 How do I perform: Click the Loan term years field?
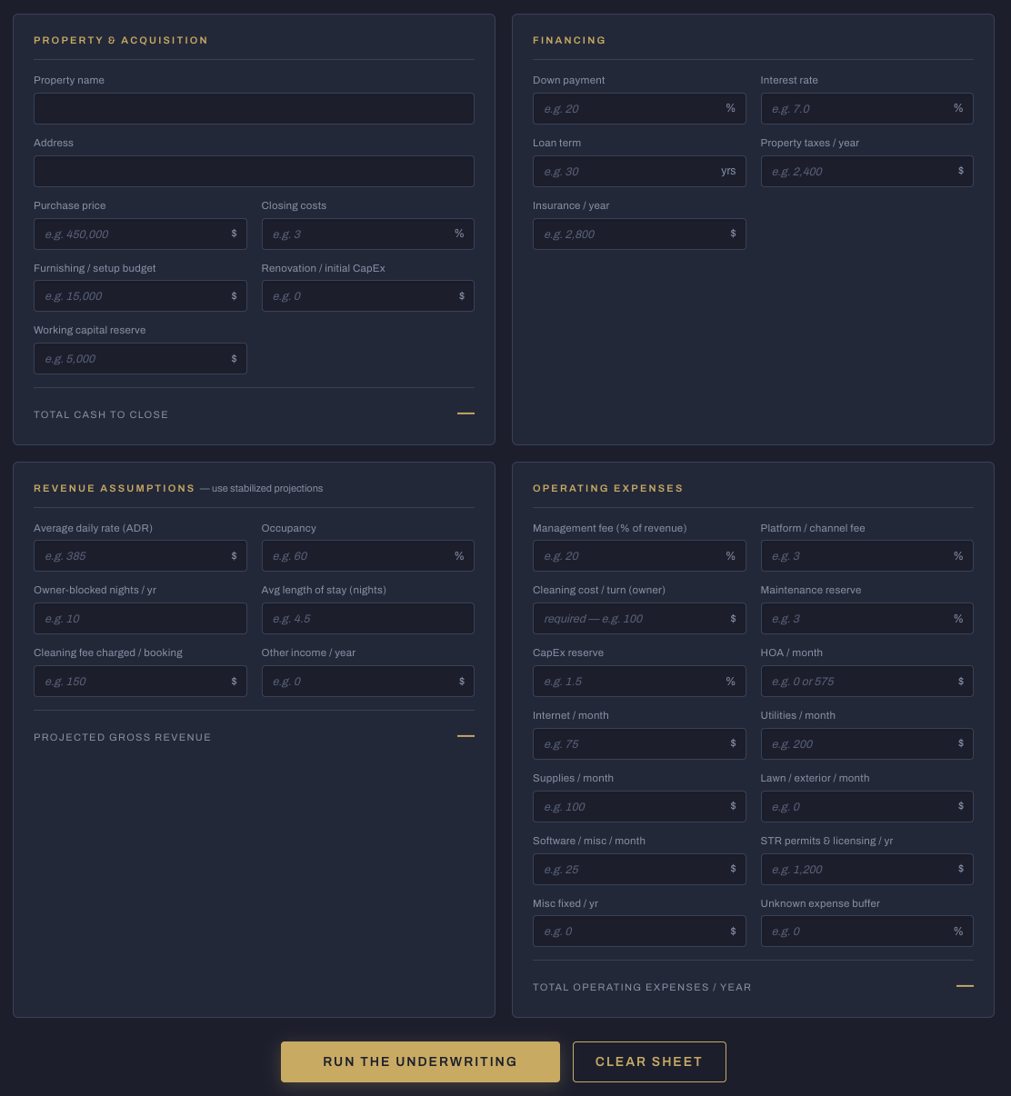point(639,171)
